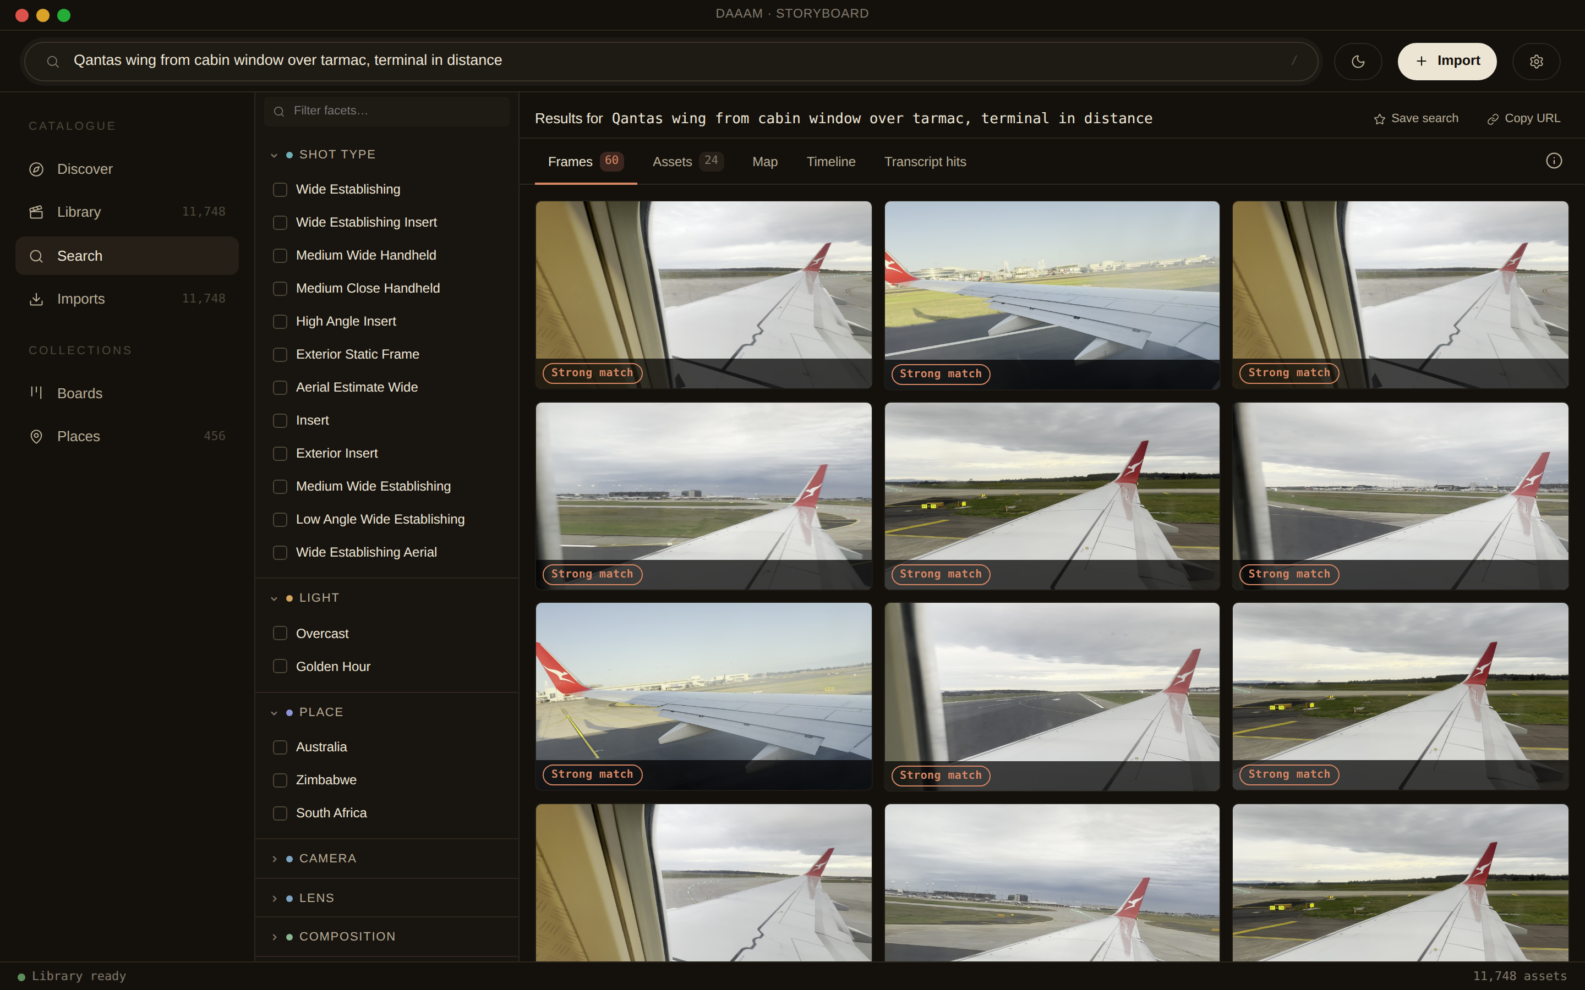
Task: Open the Imports section
Action: [127, 299]
